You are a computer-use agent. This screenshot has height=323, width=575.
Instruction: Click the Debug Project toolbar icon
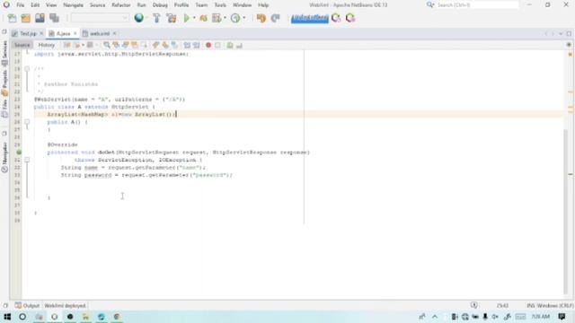[x=204, y=18]
